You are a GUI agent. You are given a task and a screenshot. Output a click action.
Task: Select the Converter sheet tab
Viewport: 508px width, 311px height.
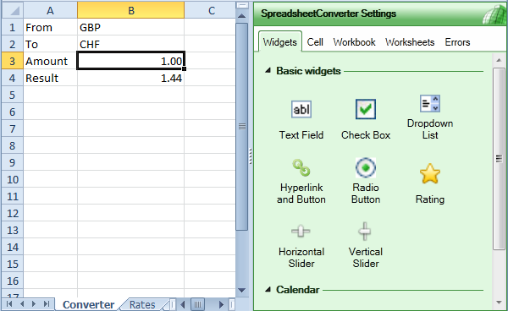pos(88,304)
